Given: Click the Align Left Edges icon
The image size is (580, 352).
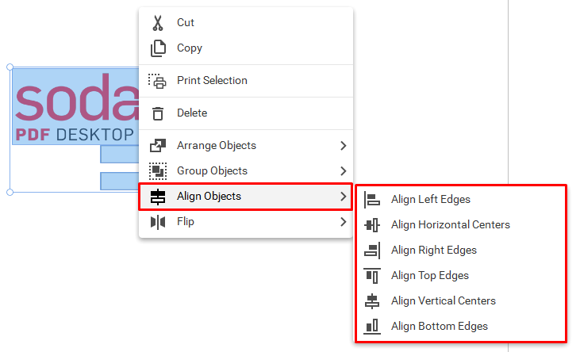Looking at the screenshot, I should [x=372, y=200].
